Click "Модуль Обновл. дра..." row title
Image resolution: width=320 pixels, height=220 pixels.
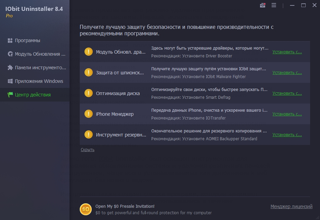click(x=121, y=52)
